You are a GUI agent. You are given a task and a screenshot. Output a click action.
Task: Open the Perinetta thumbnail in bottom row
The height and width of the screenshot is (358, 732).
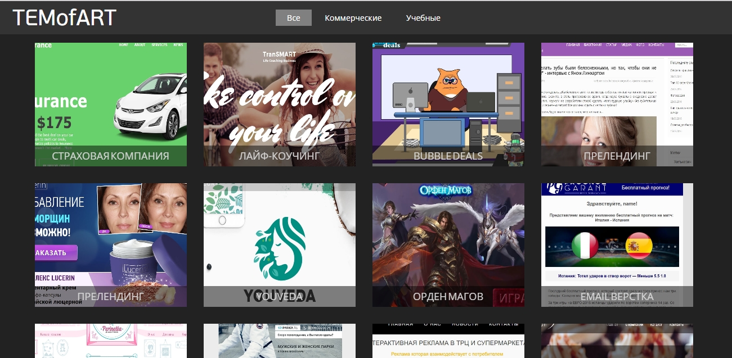click(x=111, y=341)
